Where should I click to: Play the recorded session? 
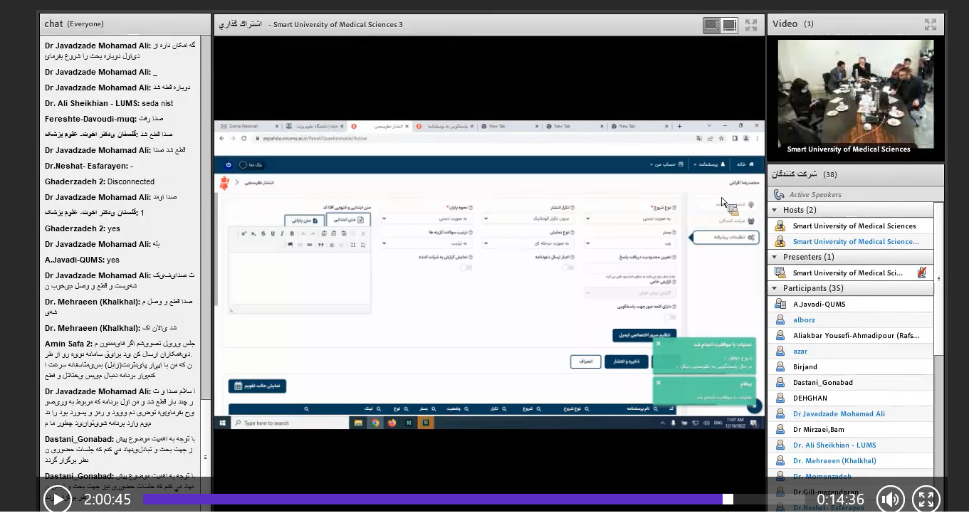58,499
